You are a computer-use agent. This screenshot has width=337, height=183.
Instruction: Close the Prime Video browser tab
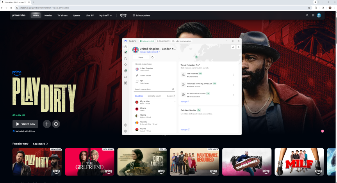(x=29, y=2)
